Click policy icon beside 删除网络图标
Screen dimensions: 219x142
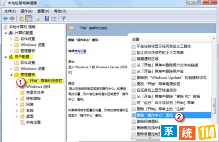click(134, 122)
